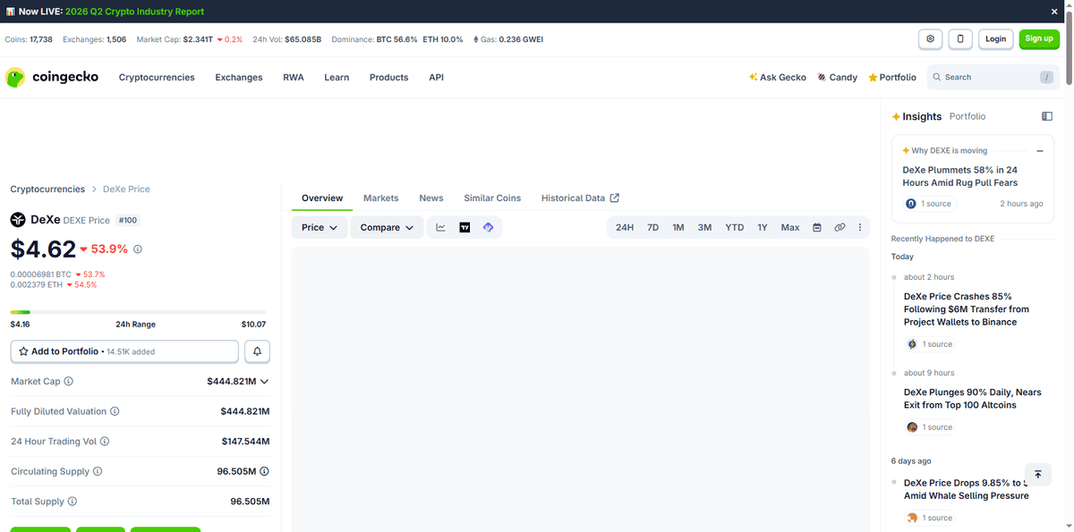Select the YTD chart range

735,228
